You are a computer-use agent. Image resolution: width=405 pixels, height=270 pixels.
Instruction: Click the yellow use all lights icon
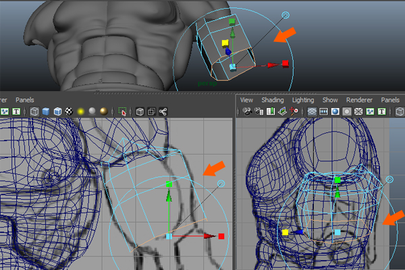click(81, 111)
